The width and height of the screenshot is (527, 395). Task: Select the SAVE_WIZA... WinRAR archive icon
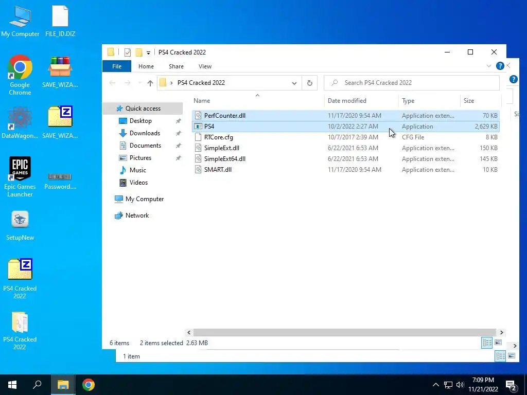(60, 72)
